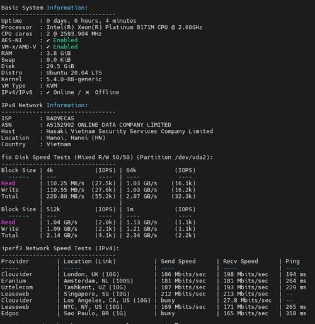Click the Provider column header
Screen dimensions: 315x324
click(15, 262)
